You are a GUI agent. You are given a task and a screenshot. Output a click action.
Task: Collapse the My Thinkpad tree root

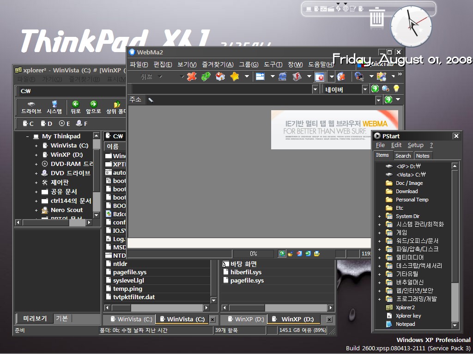27,136
